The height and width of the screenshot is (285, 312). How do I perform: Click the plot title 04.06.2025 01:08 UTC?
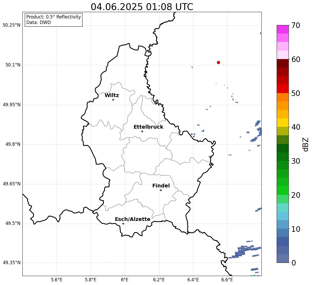[142, 7]
